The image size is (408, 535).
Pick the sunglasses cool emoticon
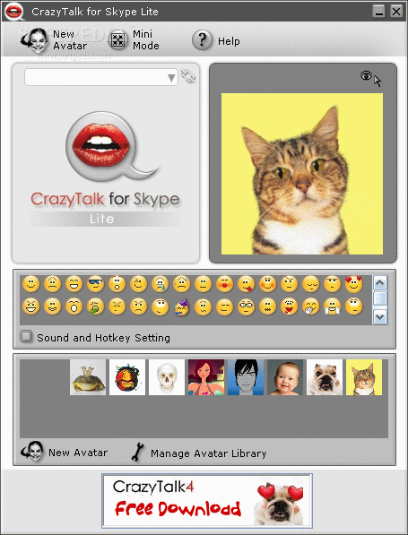(96, 284)
